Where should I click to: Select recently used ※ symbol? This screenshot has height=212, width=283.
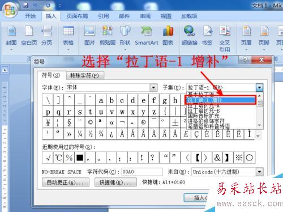239,158
